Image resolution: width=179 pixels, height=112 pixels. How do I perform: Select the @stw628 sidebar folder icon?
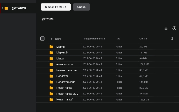(x=6, y=8)
